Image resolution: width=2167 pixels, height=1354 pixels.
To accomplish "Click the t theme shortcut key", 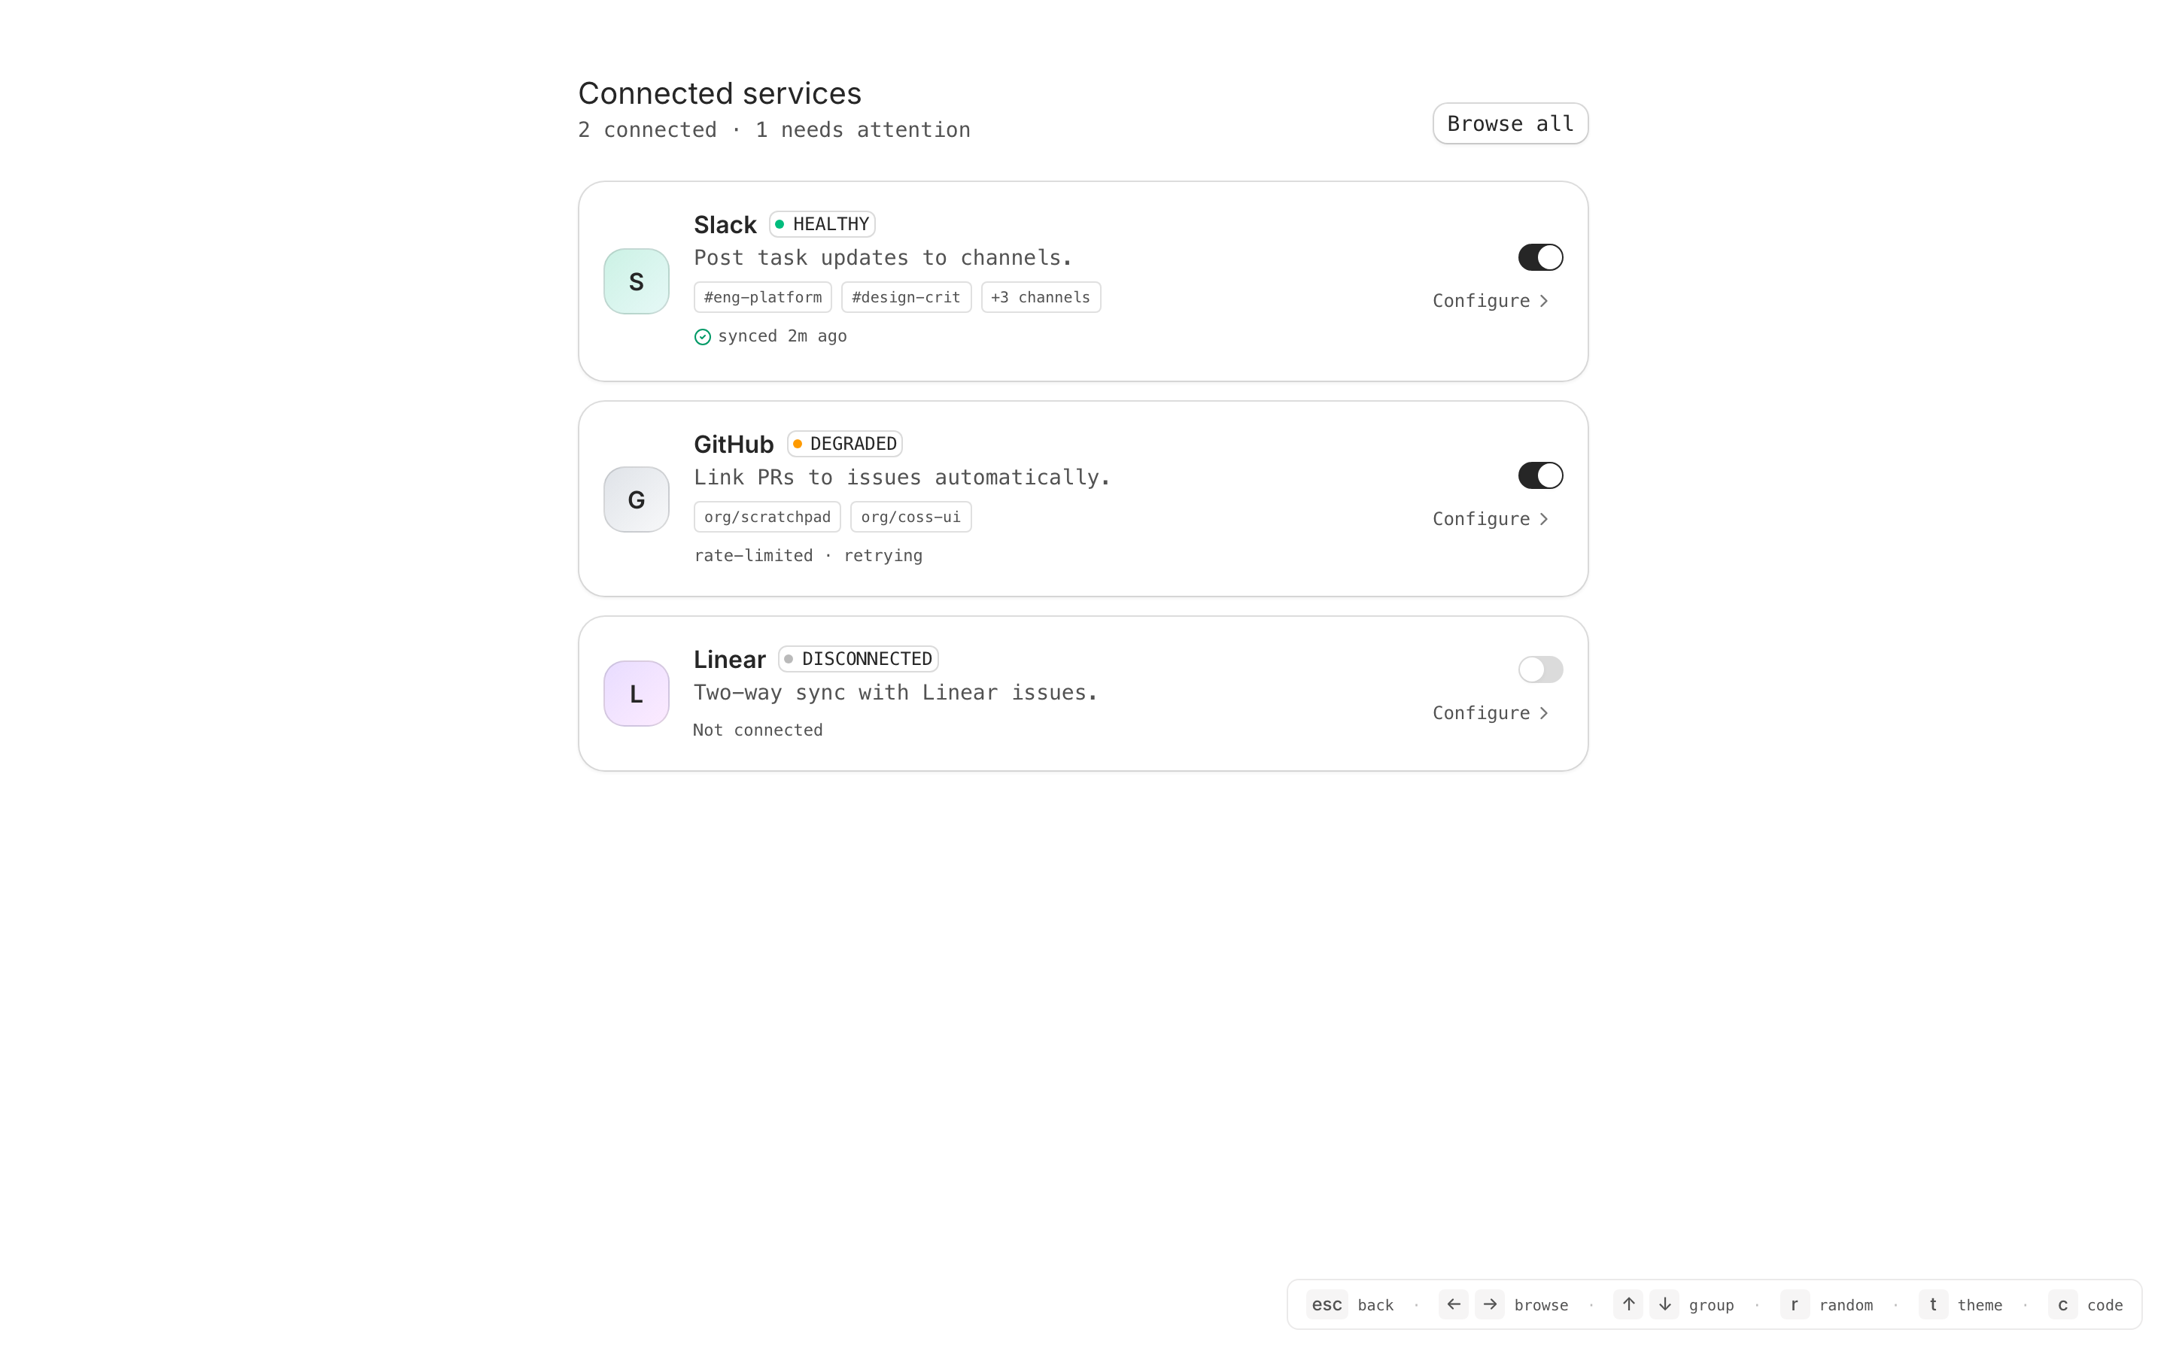I will pyautogui.click(x=1932, y=1305).
